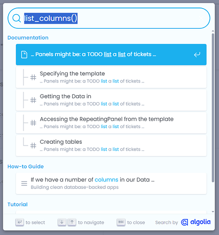Click hash icon beside Getting the Data in
The image size is (219, 235).
coord(33,100)
